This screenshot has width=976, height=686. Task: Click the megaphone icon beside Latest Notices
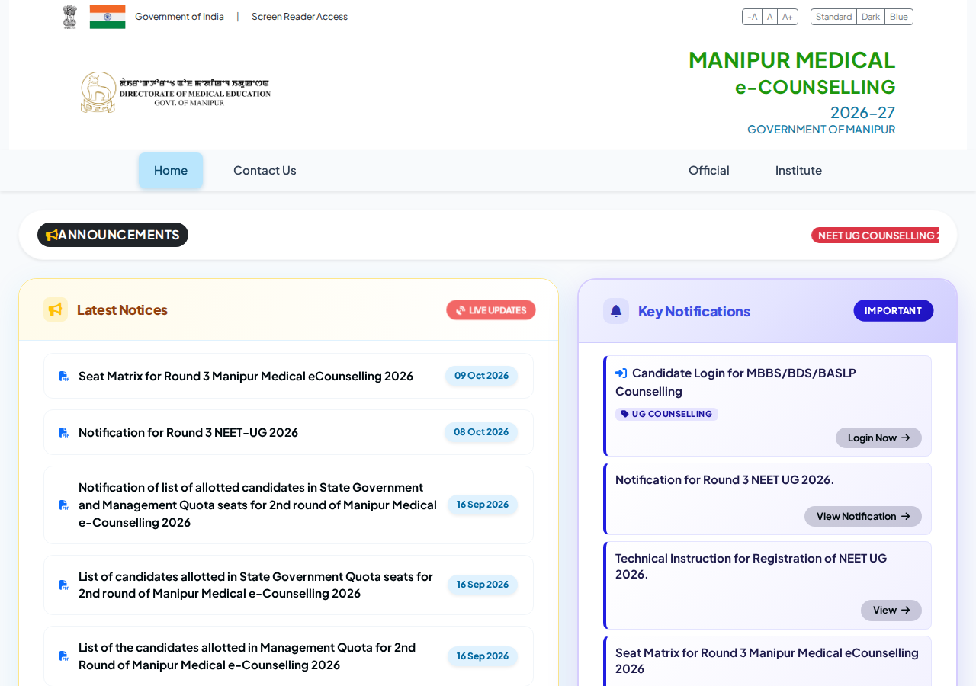56,309
